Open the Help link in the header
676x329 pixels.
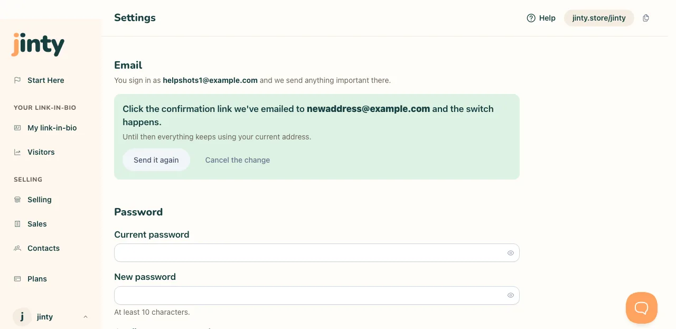tap(541, 18)
